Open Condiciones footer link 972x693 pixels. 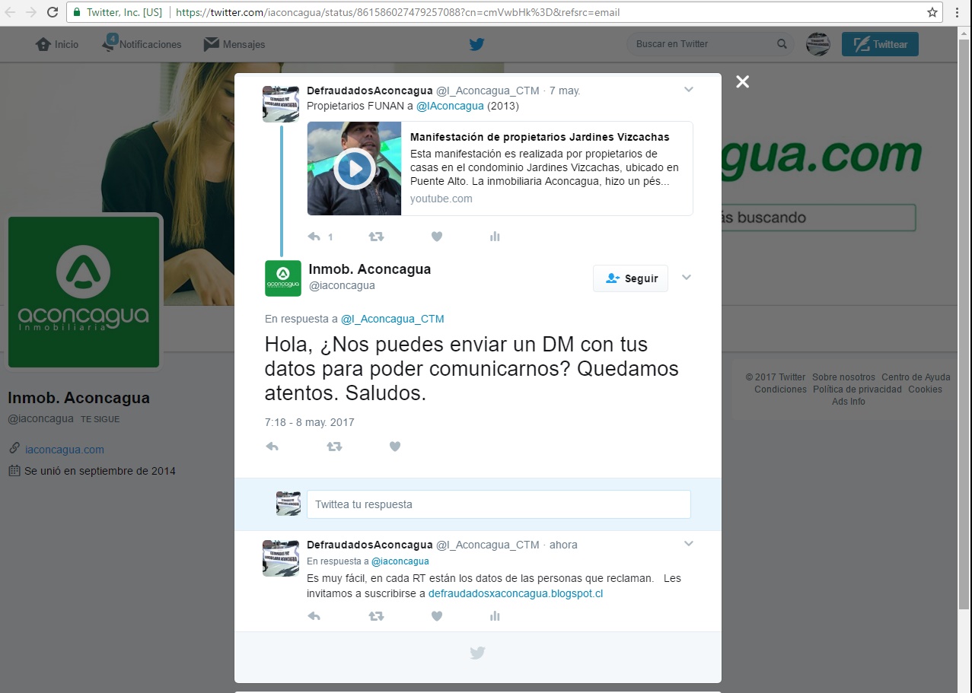[x=780, y=389]
